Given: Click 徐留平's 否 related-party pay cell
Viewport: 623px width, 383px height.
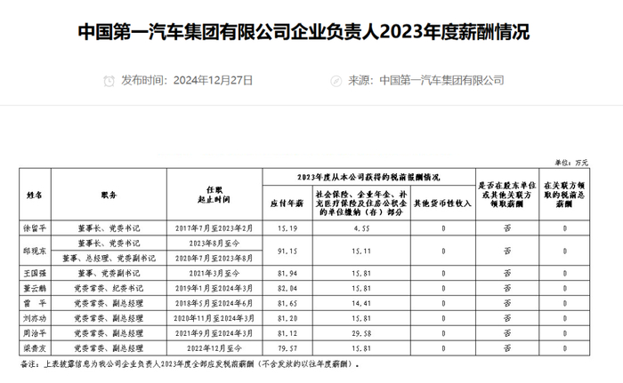Looking at the screenshot, I should pos(507,228).
